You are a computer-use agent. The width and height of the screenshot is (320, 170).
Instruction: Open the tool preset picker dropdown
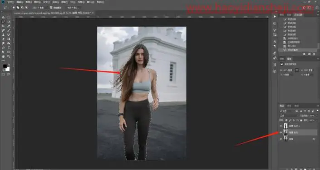pyautogui.click(x=5, y=8)
